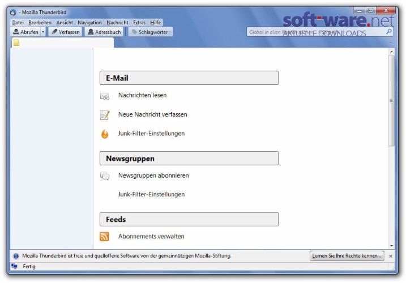Open the Nachricht menu
Image resolution: width=406 pixels, height=283 pixels.
click(x=117, y=23)
